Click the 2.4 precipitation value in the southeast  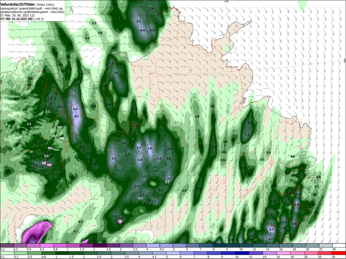coord(287,200)
